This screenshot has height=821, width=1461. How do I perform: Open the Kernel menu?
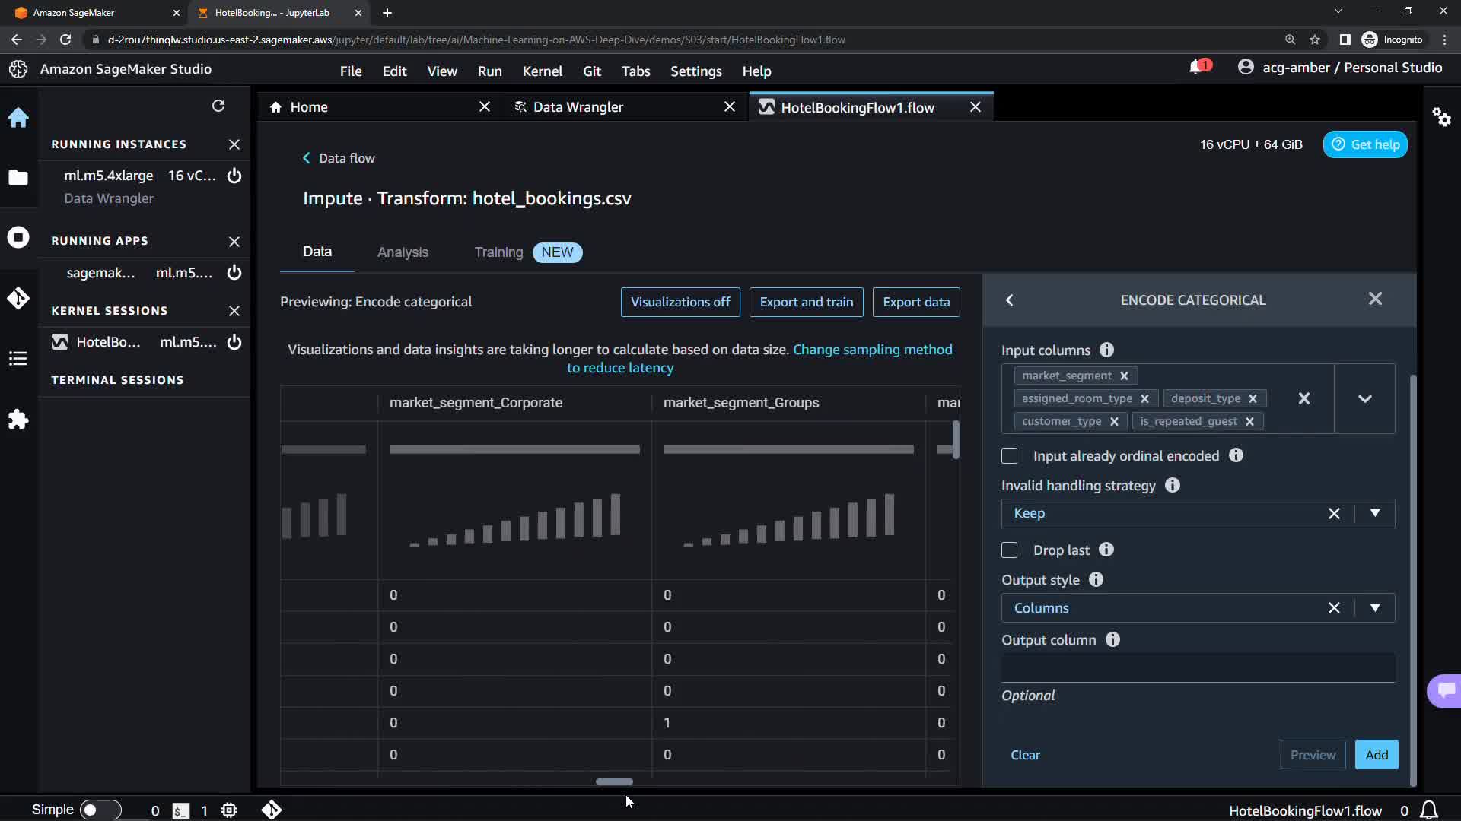pyautogui.click(x=542, y=71)
